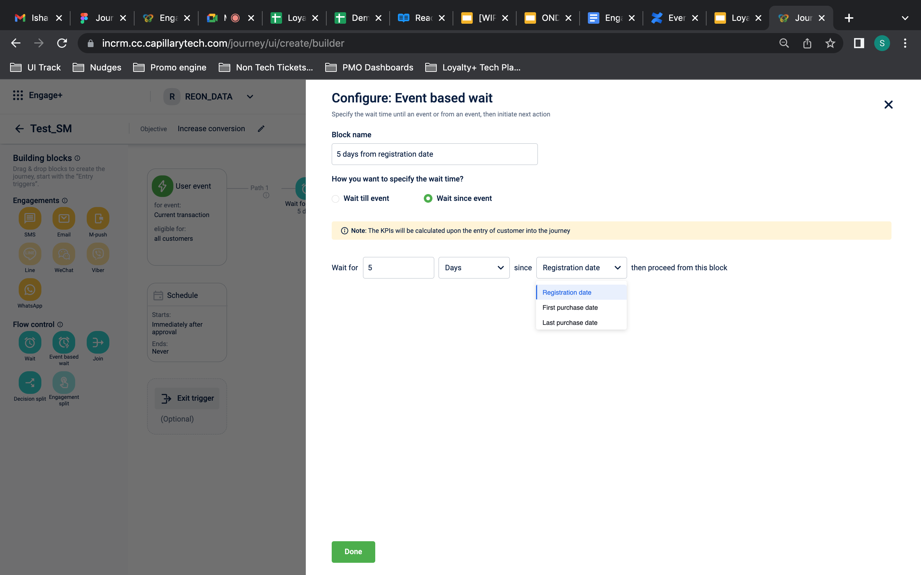Select the Email engagement icon

64,218
